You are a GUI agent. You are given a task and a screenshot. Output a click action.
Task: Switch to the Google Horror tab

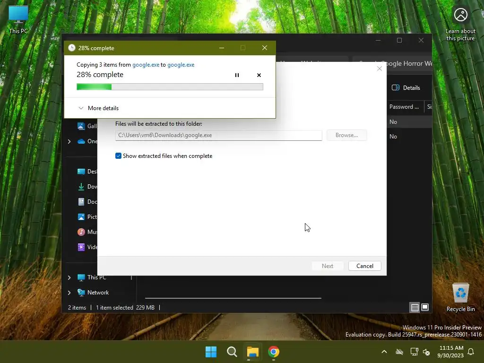(x=392, y=64)
